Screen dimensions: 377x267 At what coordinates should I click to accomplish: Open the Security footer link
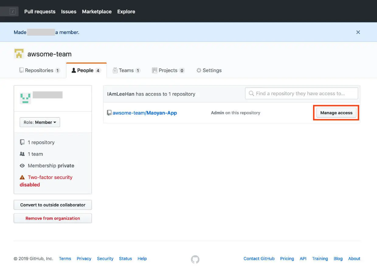point(105,259)
